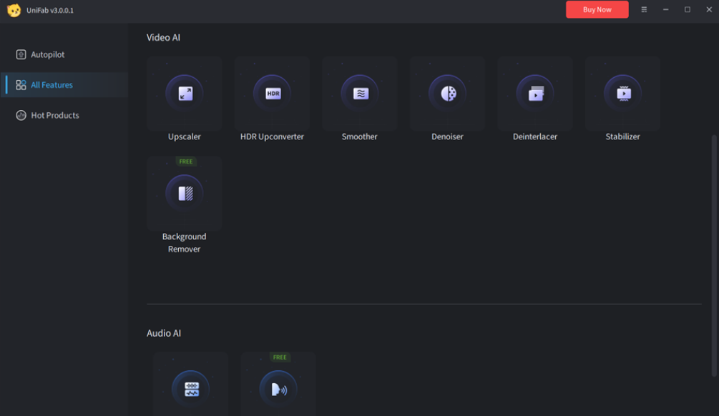Click the Buy Now button
This screenshot has width=719, height=416.
597,9
